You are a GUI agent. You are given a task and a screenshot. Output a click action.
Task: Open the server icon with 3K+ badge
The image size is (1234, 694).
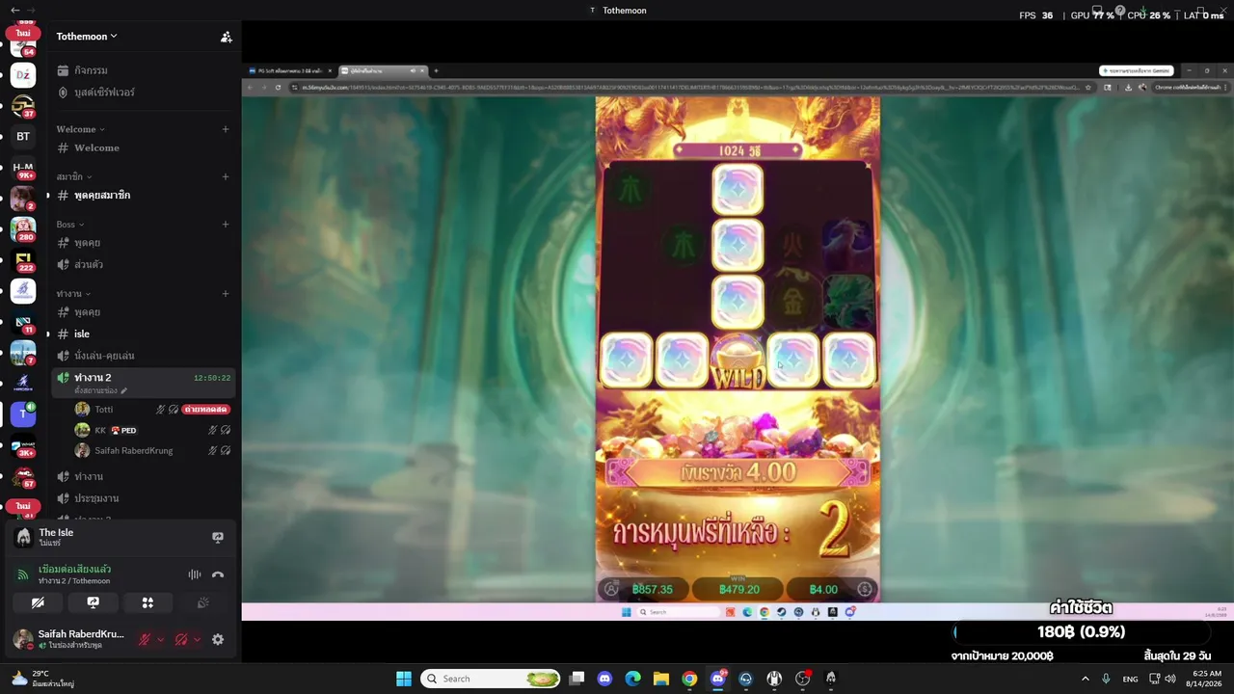point(23,445)
